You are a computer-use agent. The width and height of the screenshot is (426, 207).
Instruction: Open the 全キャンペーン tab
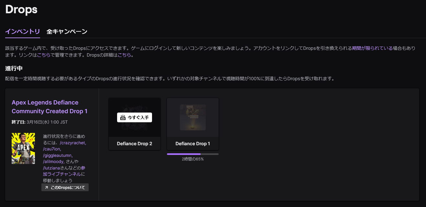67,31
